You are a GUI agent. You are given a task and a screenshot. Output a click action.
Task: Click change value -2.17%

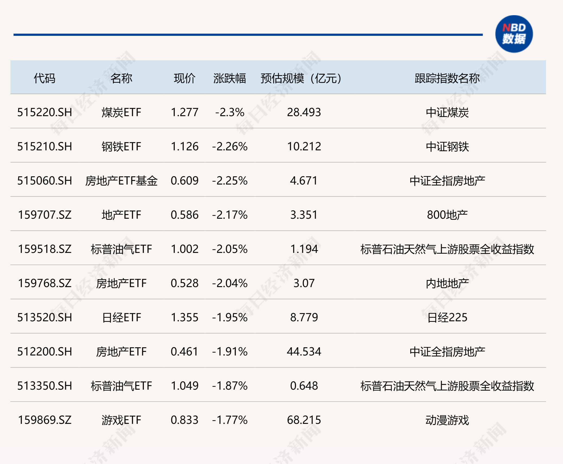(x=230, y=215)
